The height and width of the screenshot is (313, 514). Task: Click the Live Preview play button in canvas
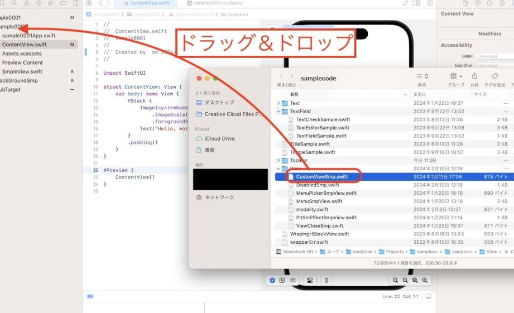point(272,280)
